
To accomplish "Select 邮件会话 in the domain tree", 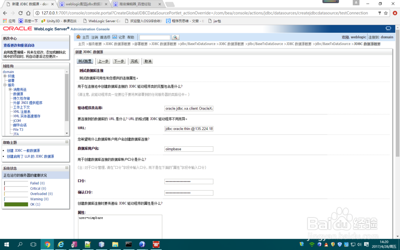I will click(20, 125).
